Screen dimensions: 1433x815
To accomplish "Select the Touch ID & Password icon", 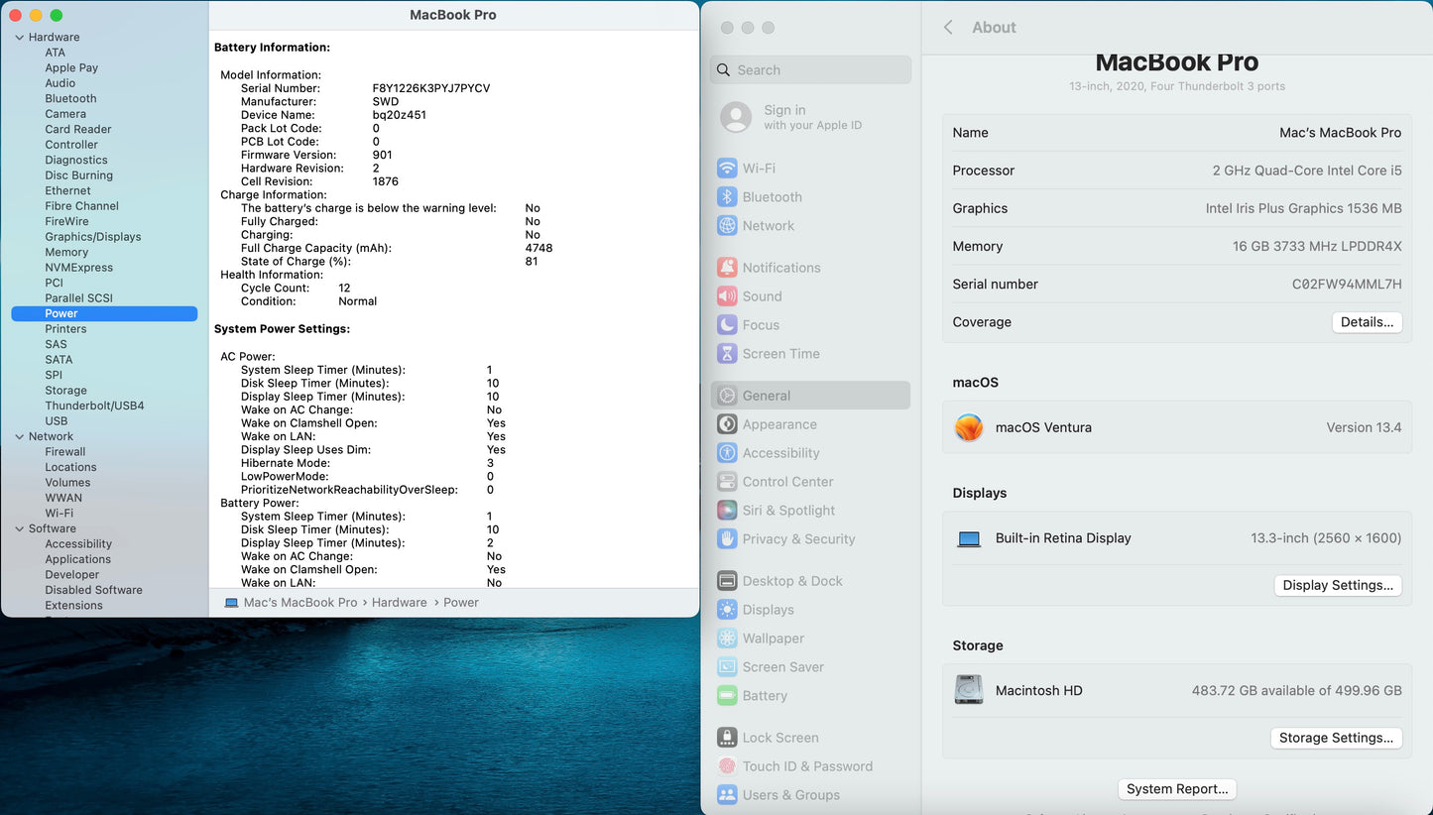I will click(727, 766).
